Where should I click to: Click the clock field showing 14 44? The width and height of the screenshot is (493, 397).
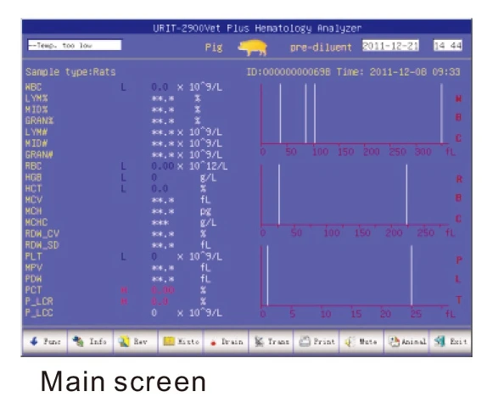tap(447, 46)
